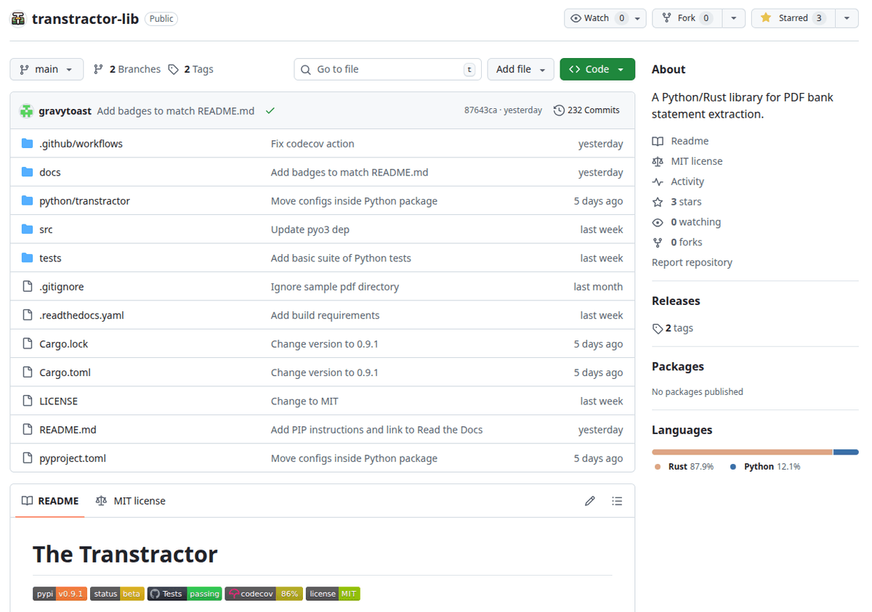Switch to the README tab
The image size is (872, 612).
click(x=49, y=500)
